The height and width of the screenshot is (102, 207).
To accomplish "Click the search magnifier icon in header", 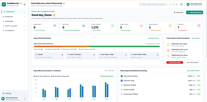I will coord(141,4).
